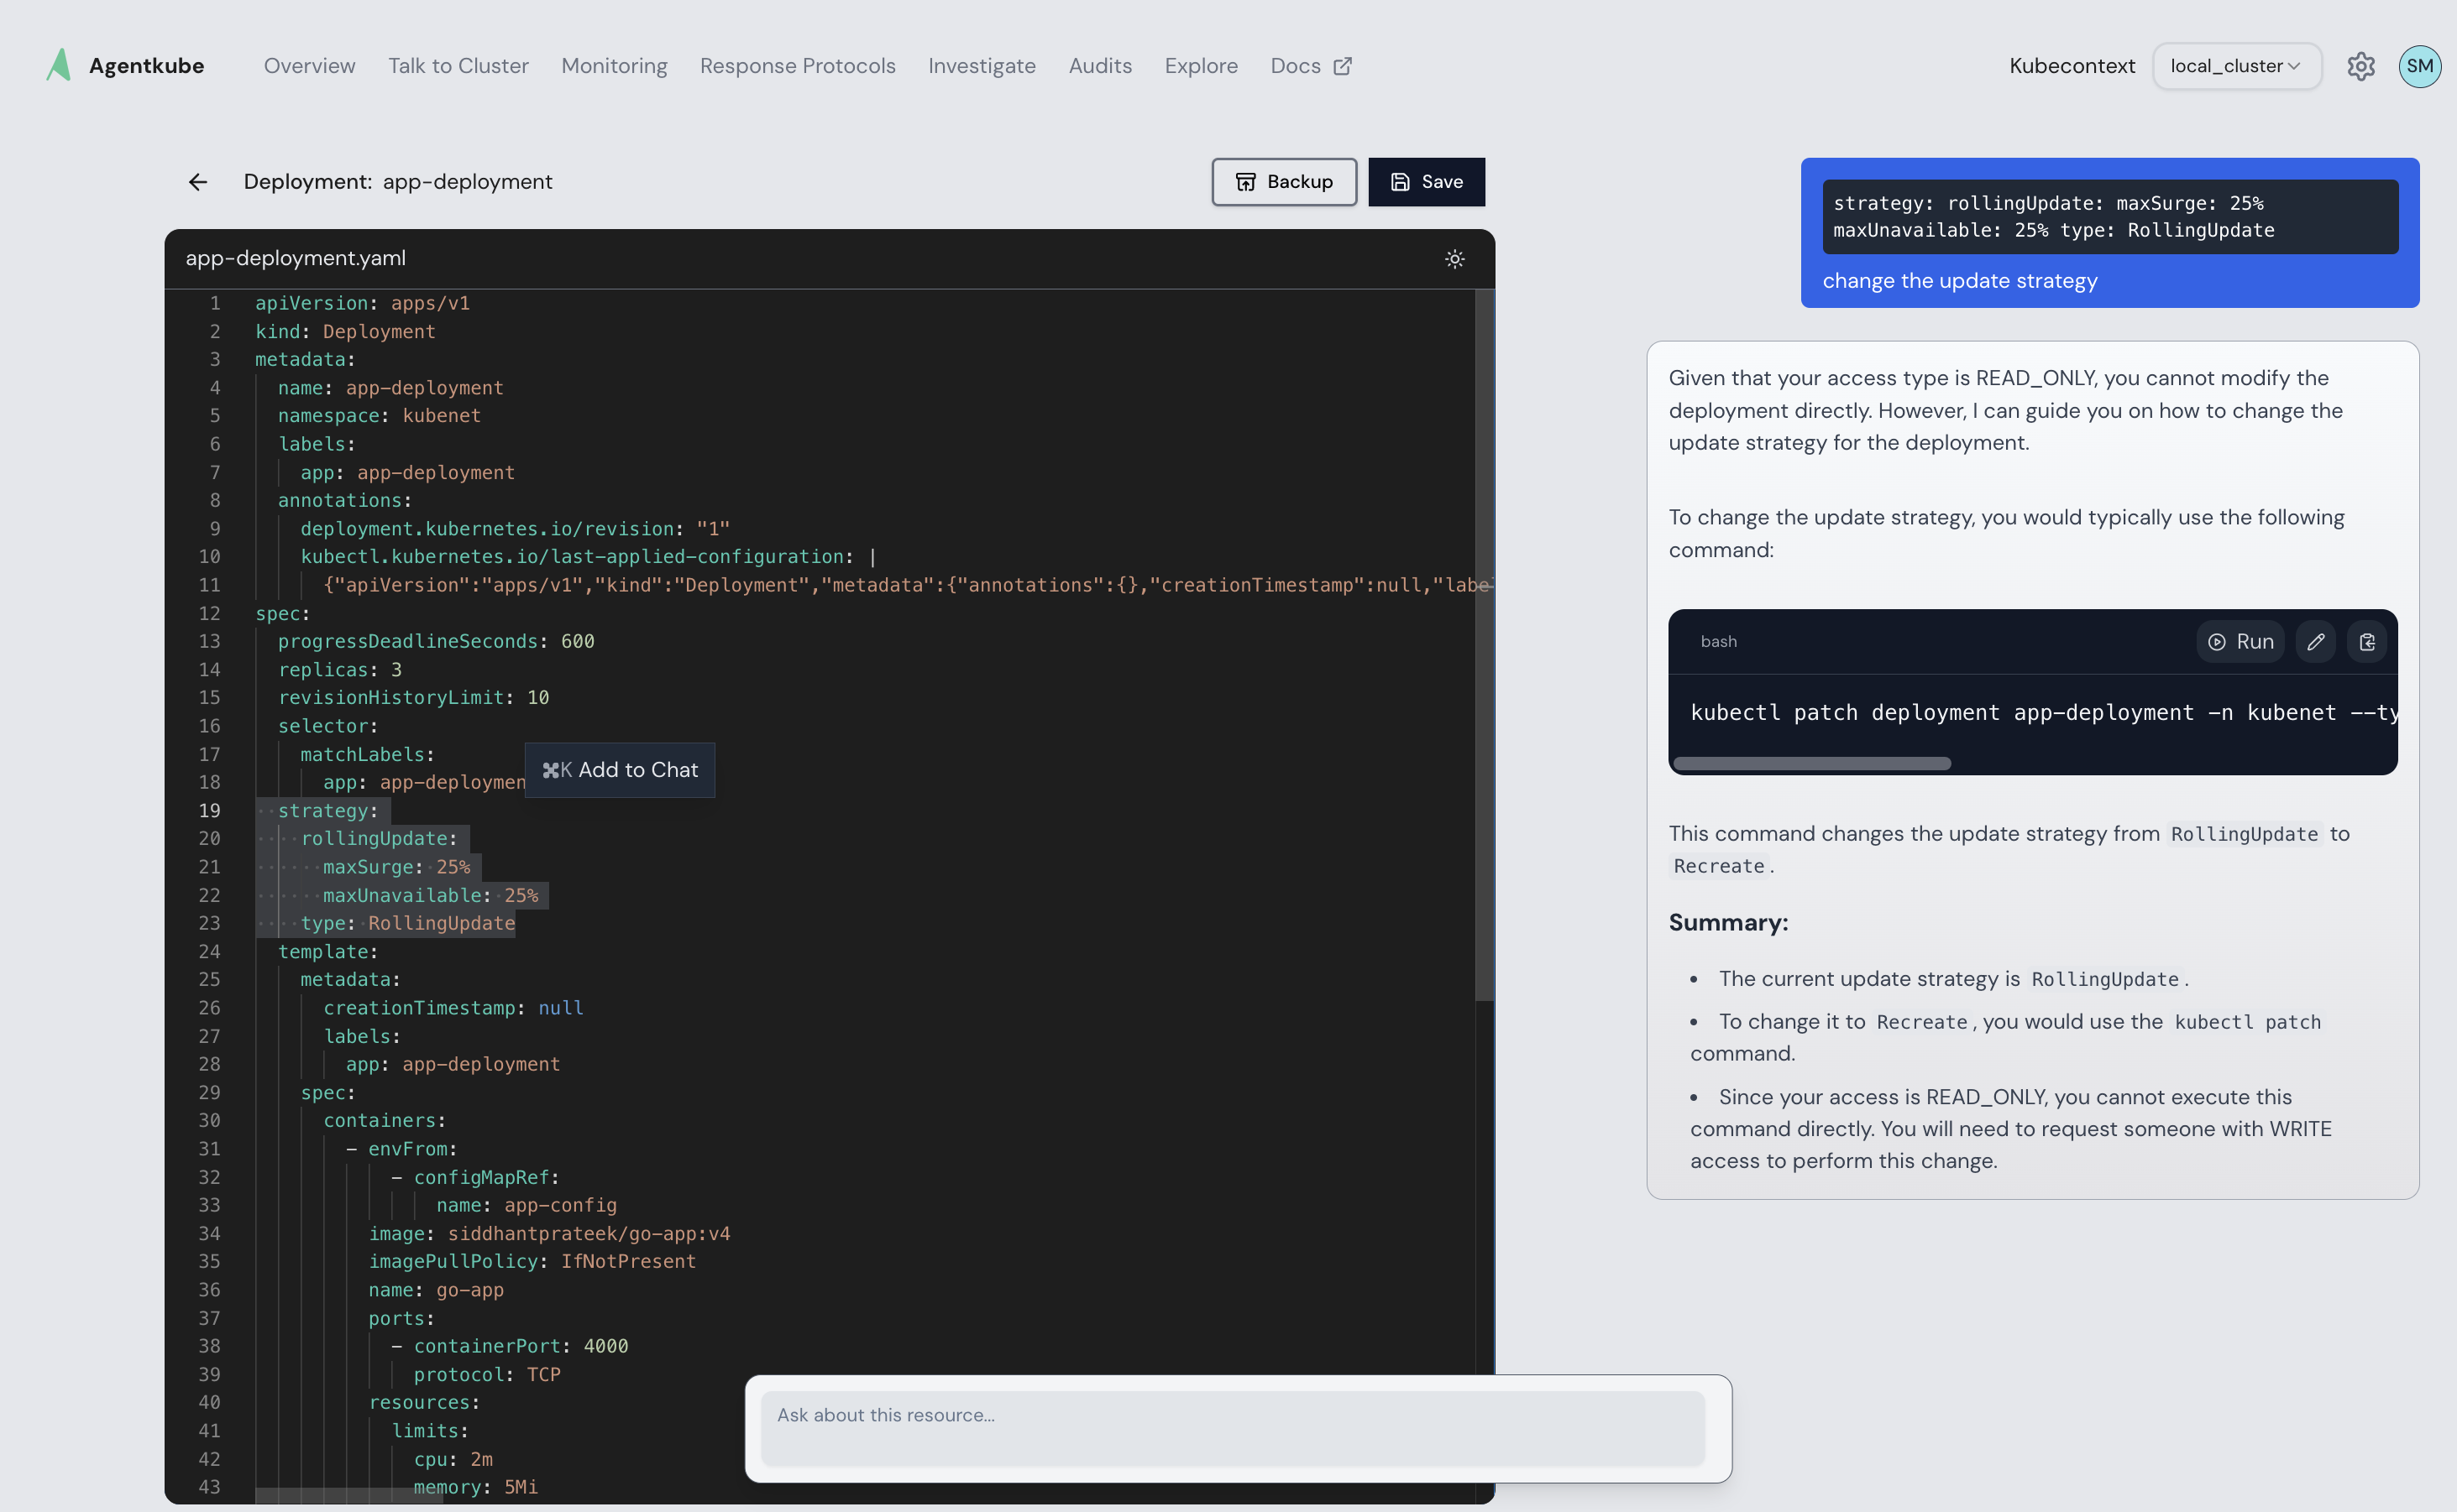Click Add to Chat popup
This screenshot has width=2457, height=1512.
[620, 770]
